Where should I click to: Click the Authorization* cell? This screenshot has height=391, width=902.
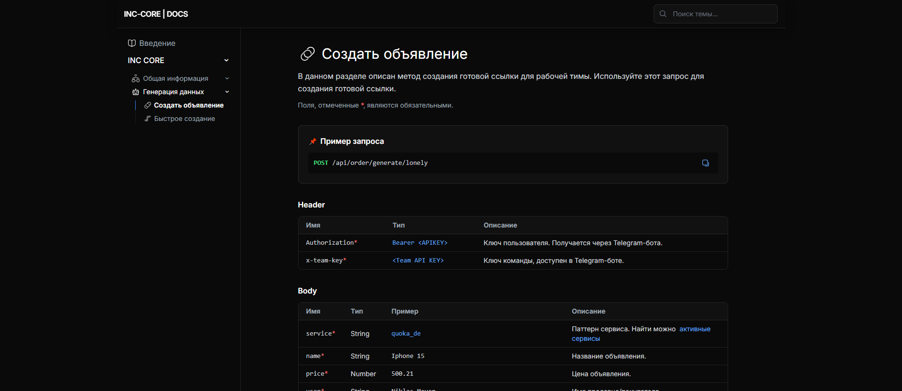(x=332, y=243)
